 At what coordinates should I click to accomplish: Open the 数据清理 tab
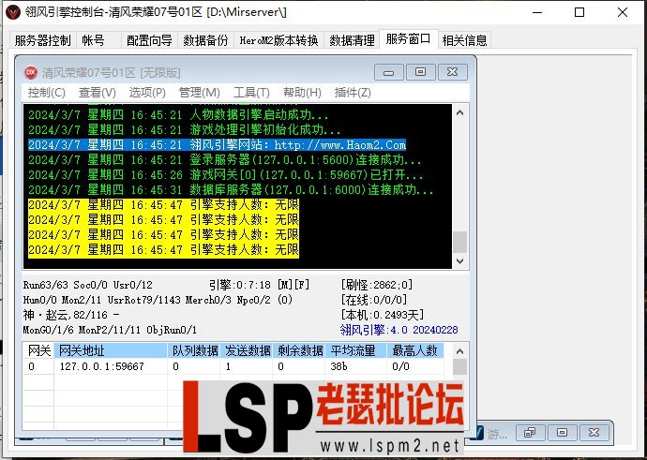(x=352, y=40)
